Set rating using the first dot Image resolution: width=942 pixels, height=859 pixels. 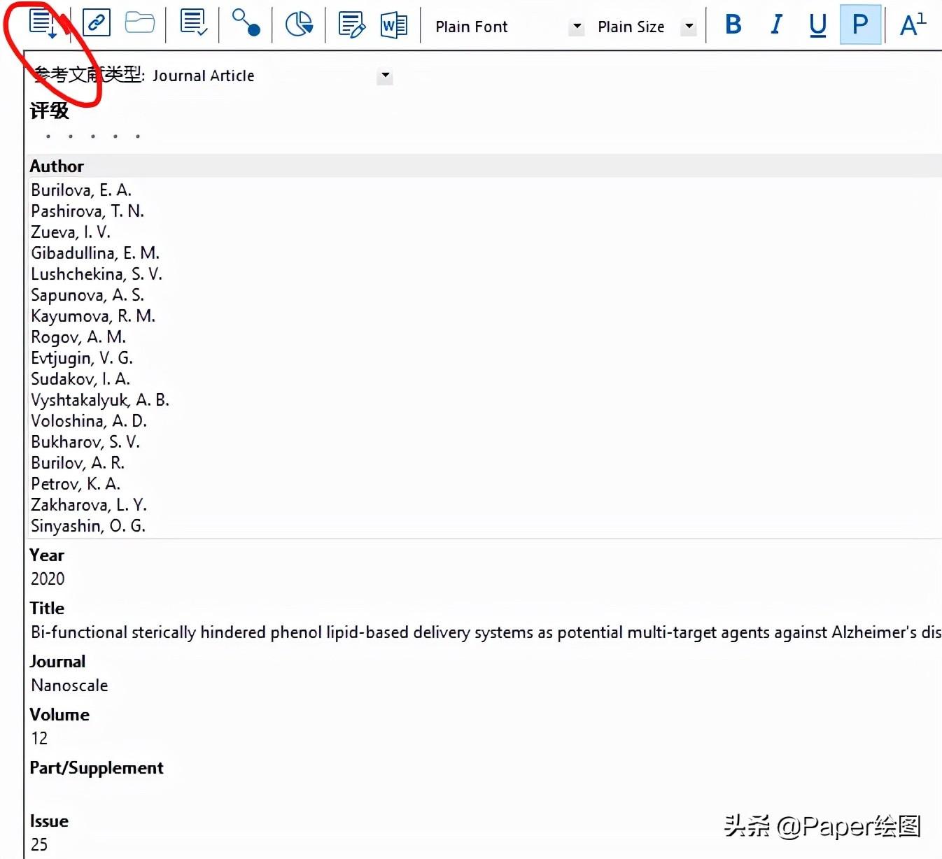coord(48,136)
